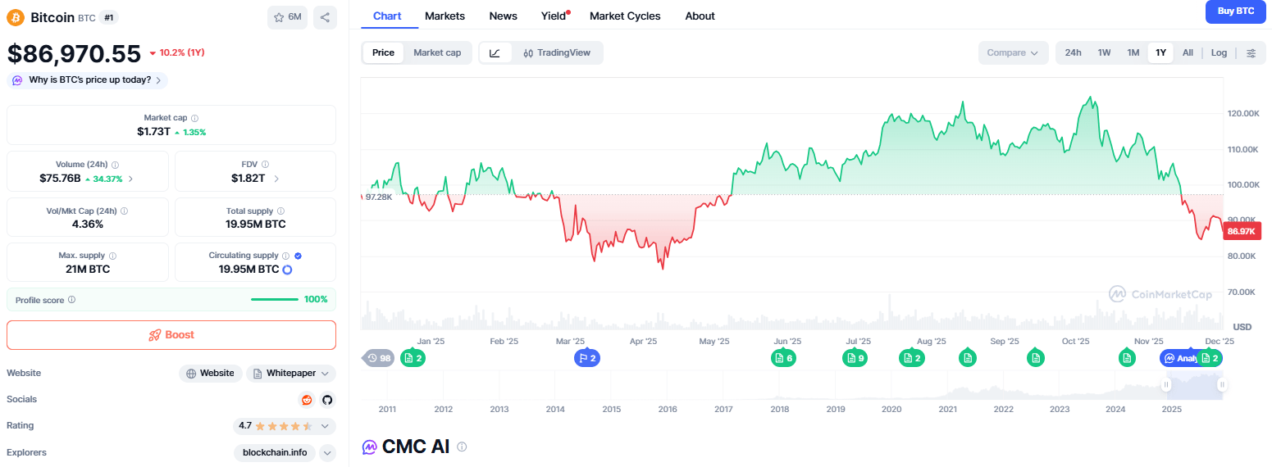Open the Jun '25 news marker with 6
1272x467 pixels.
tap(783, 358)
